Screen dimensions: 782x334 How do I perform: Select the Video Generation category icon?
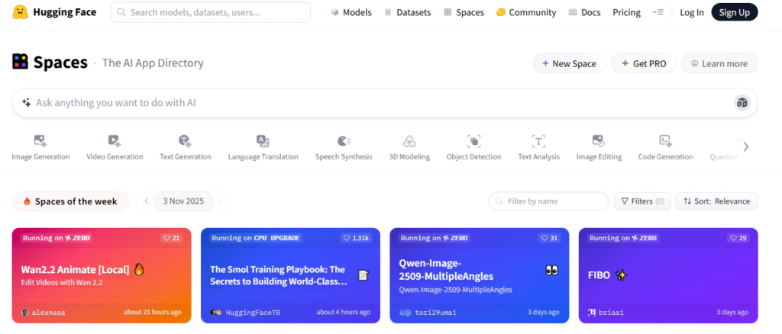(x=115, y=141)
